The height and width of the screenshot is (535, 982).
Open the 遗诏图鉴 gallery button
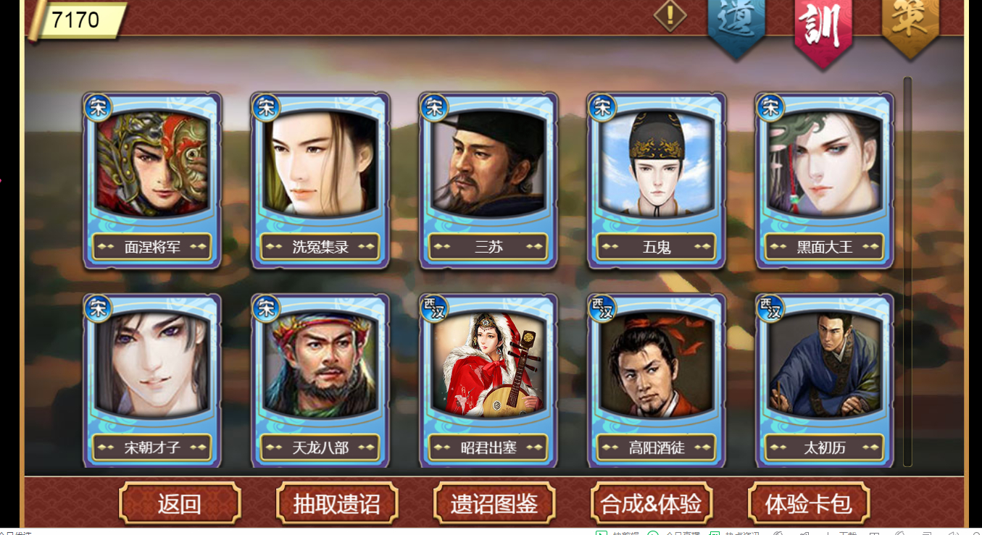(x=494, y=502)
